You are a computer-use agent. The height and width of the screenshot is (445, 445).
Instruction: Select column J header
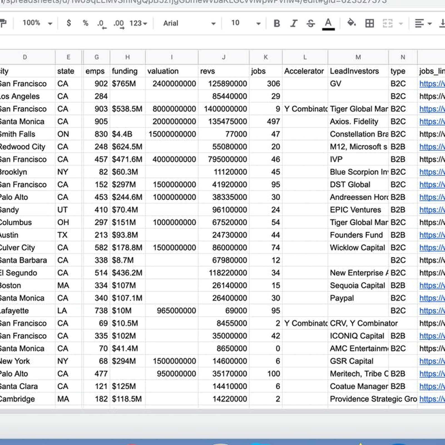click(224, 57)
